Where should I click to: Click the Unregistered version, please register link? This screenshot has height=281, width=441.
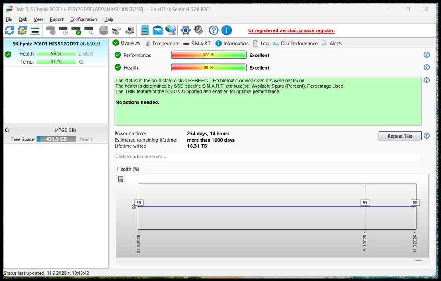pos(292,30)
